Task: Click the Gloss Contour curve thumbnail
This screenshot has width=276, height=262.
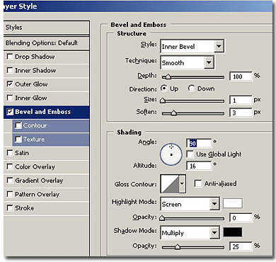Action: click(170, 183)
